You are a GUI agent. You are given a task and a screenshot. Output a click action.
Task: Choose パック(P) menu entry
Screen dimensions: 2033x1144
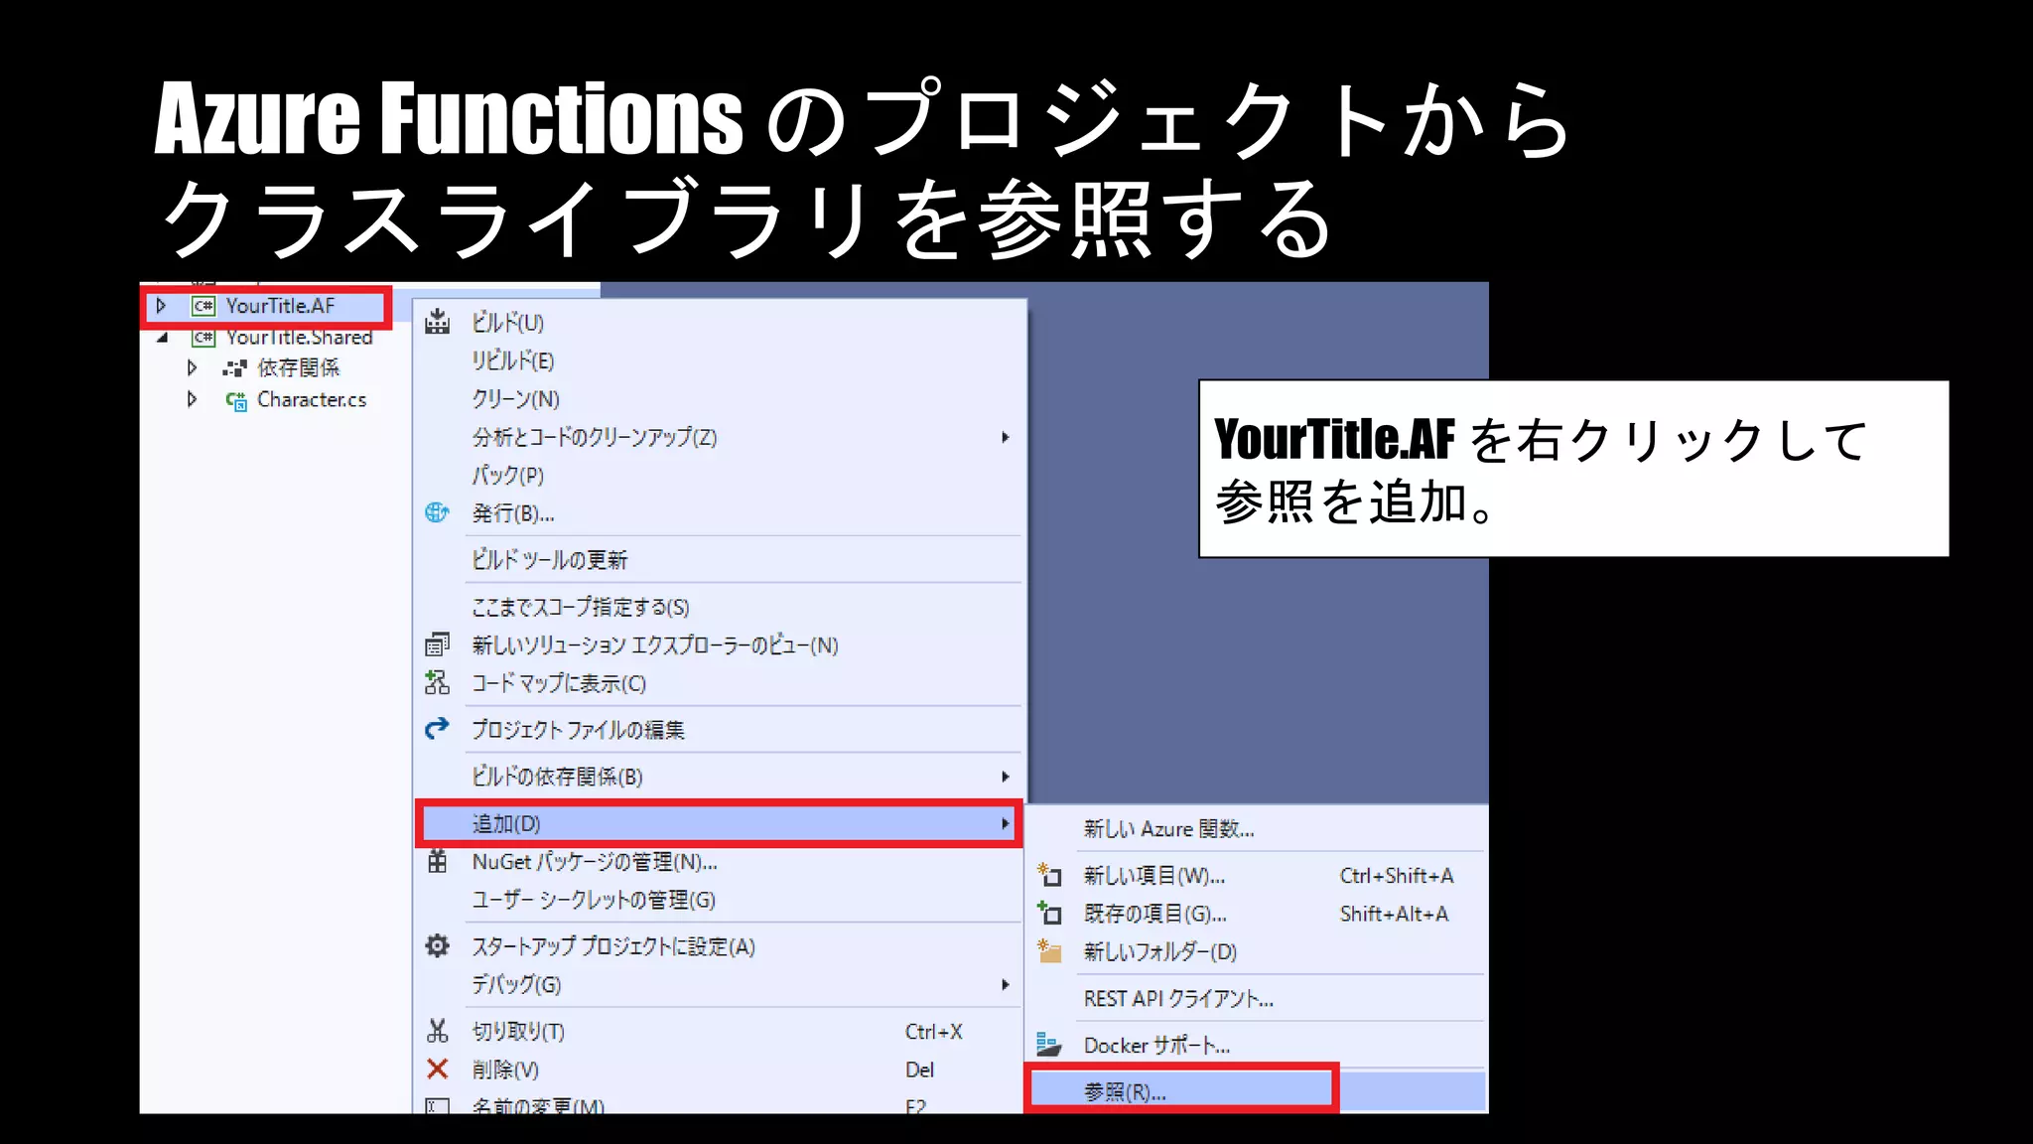(x=719, y=475)
